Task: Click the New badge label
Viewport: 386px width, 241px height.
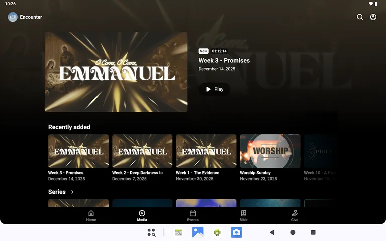Action: pos(204,51)
